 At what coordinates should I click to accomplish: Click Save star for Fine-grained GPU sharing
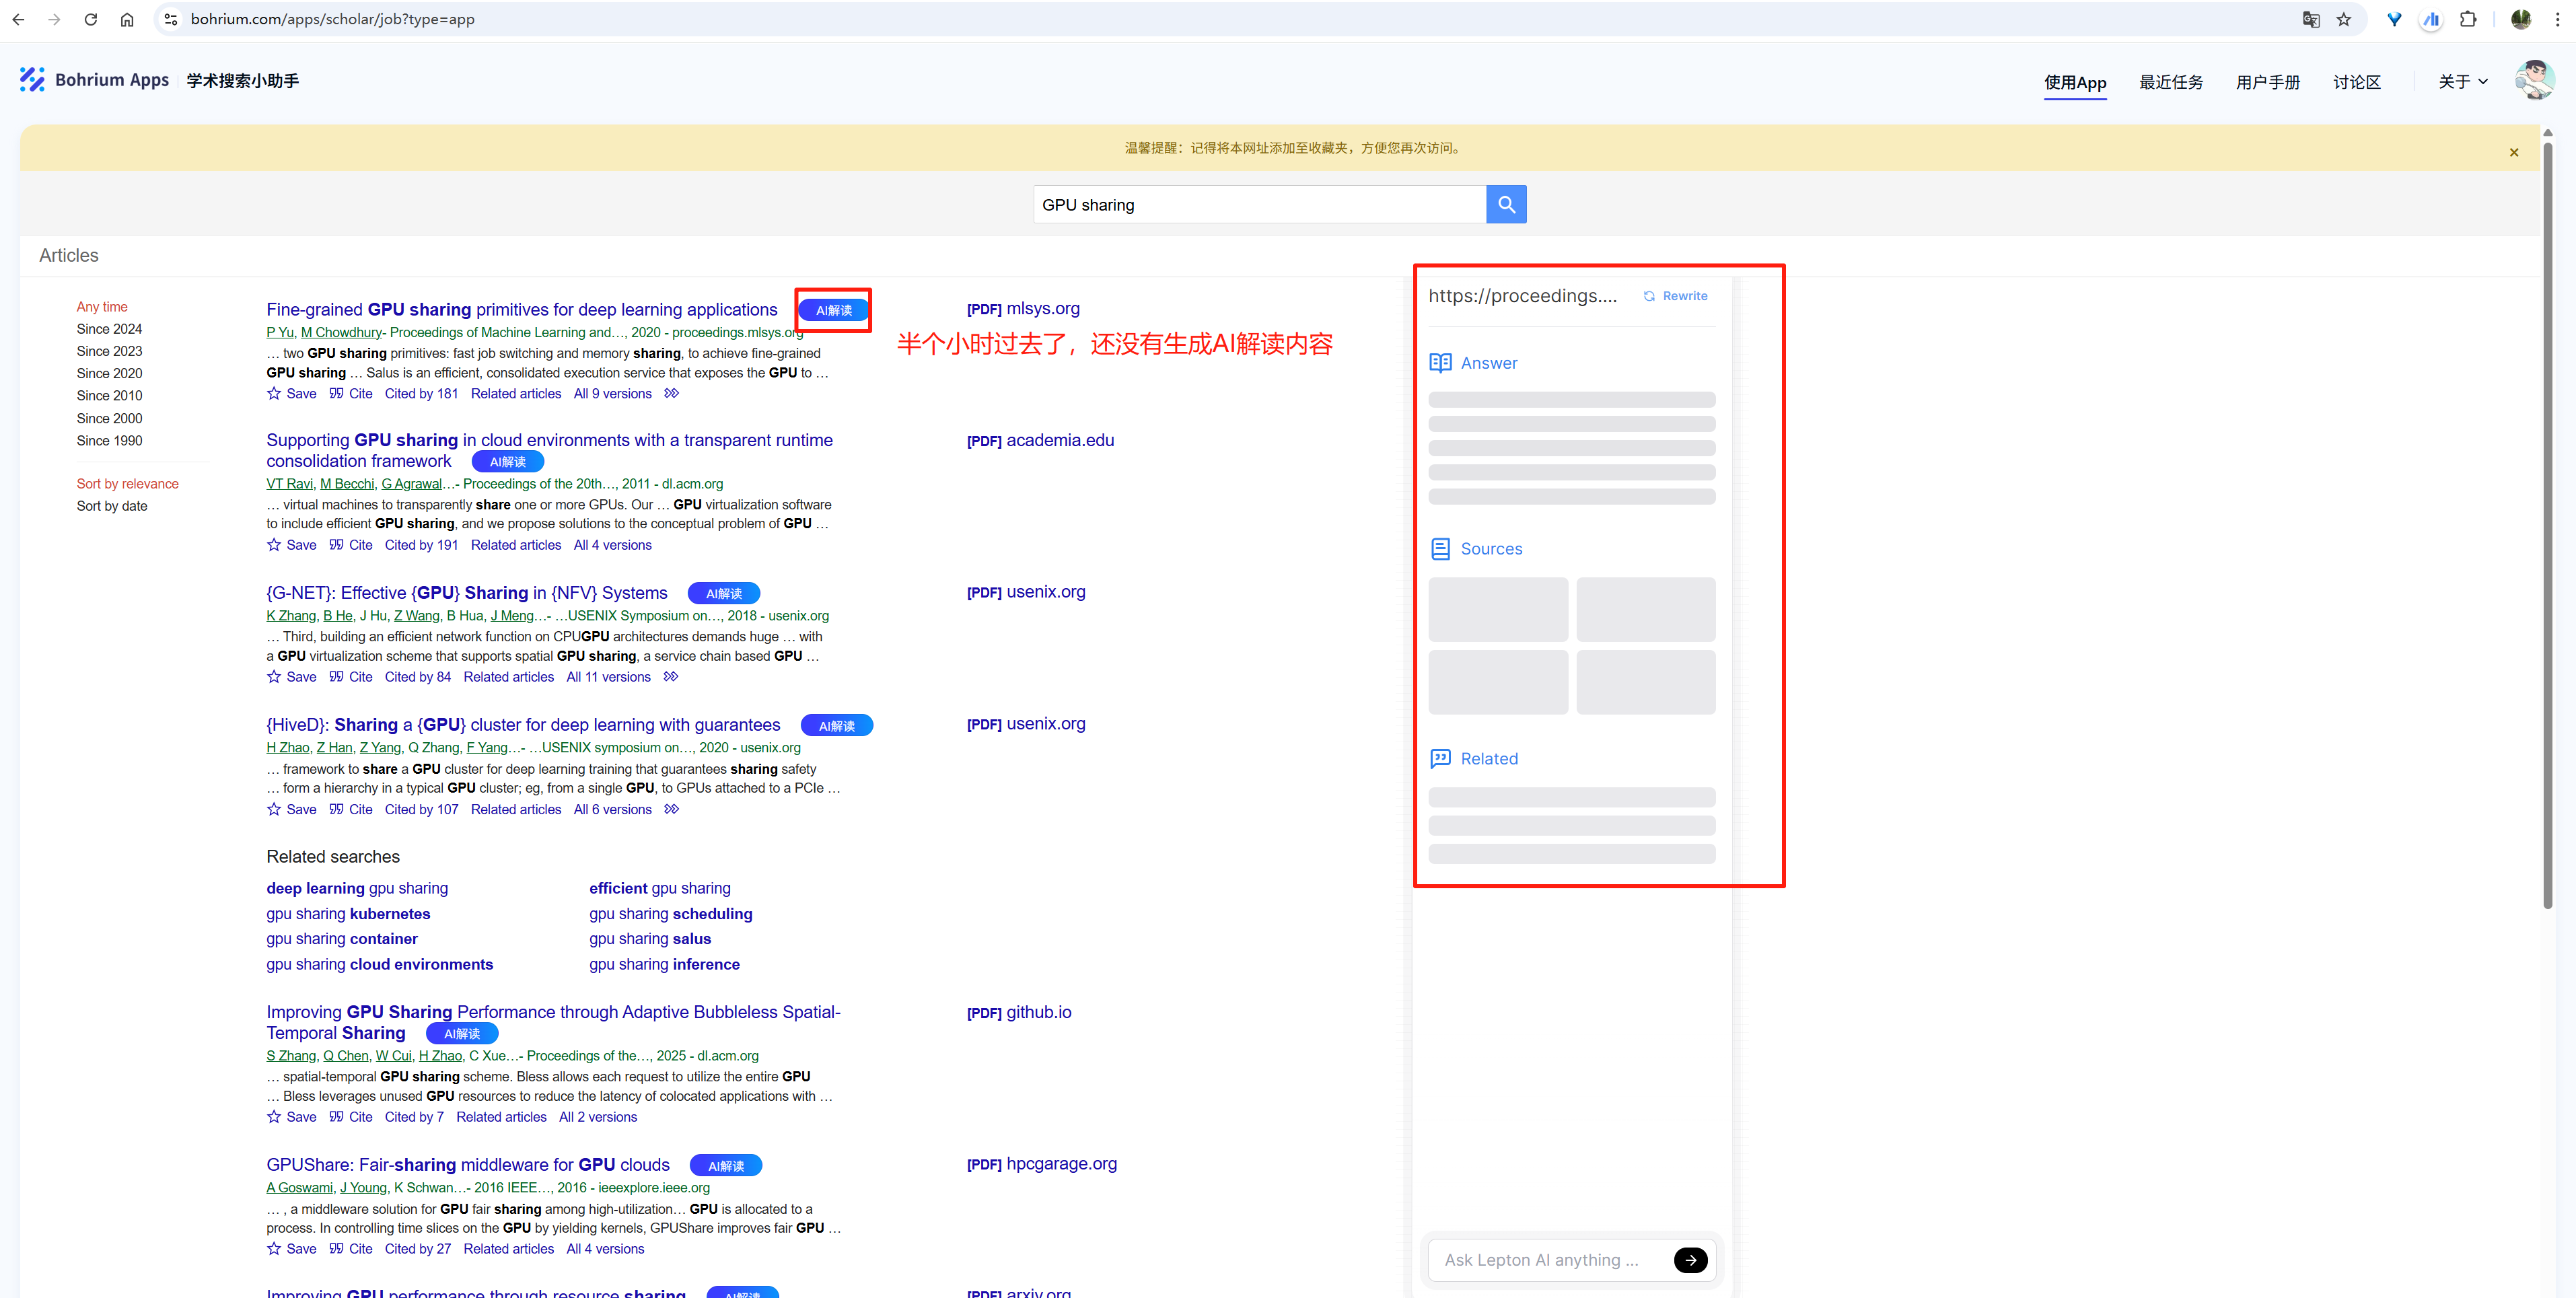tap(274, 394)
